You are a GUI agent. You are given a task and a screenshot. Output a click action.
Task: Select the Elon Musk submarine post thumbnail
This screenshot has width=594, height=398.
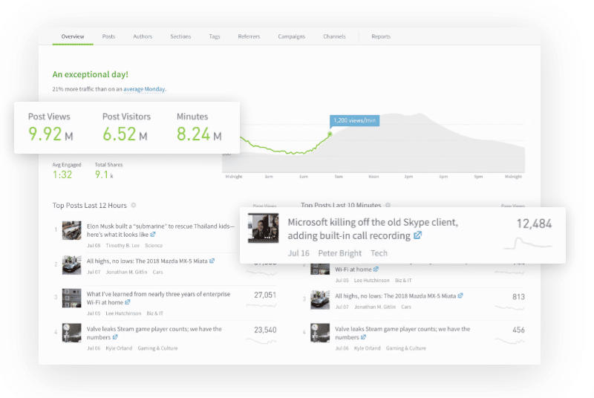[71, 231]
